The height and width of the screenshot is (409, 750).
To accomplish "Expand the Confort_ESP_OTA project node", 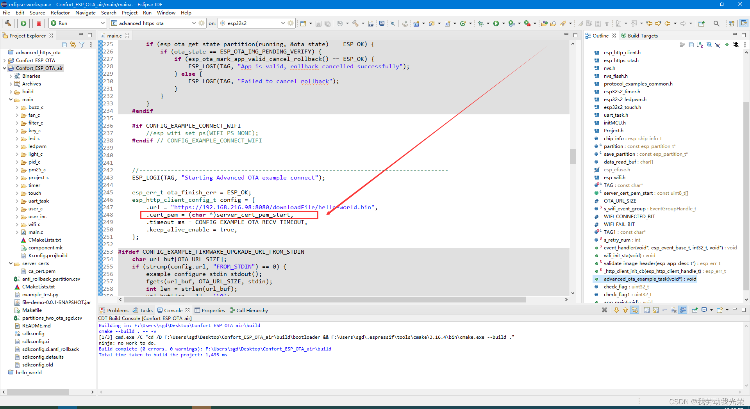I will pos(4,60).
